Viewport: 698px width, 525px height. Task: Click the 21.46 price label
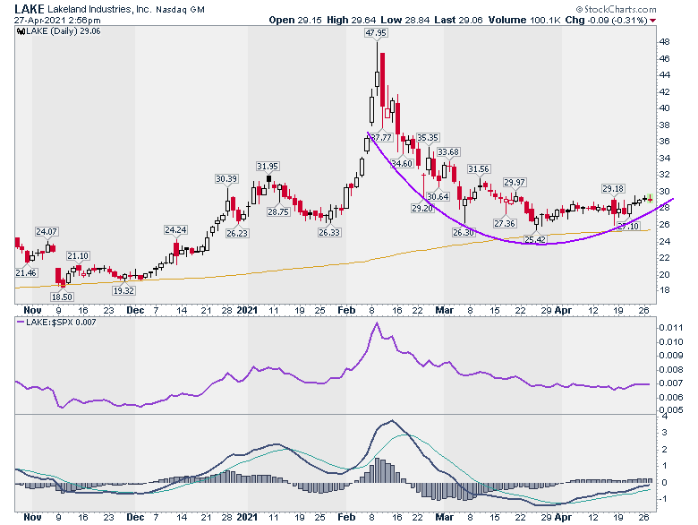[x=26, y=272]
